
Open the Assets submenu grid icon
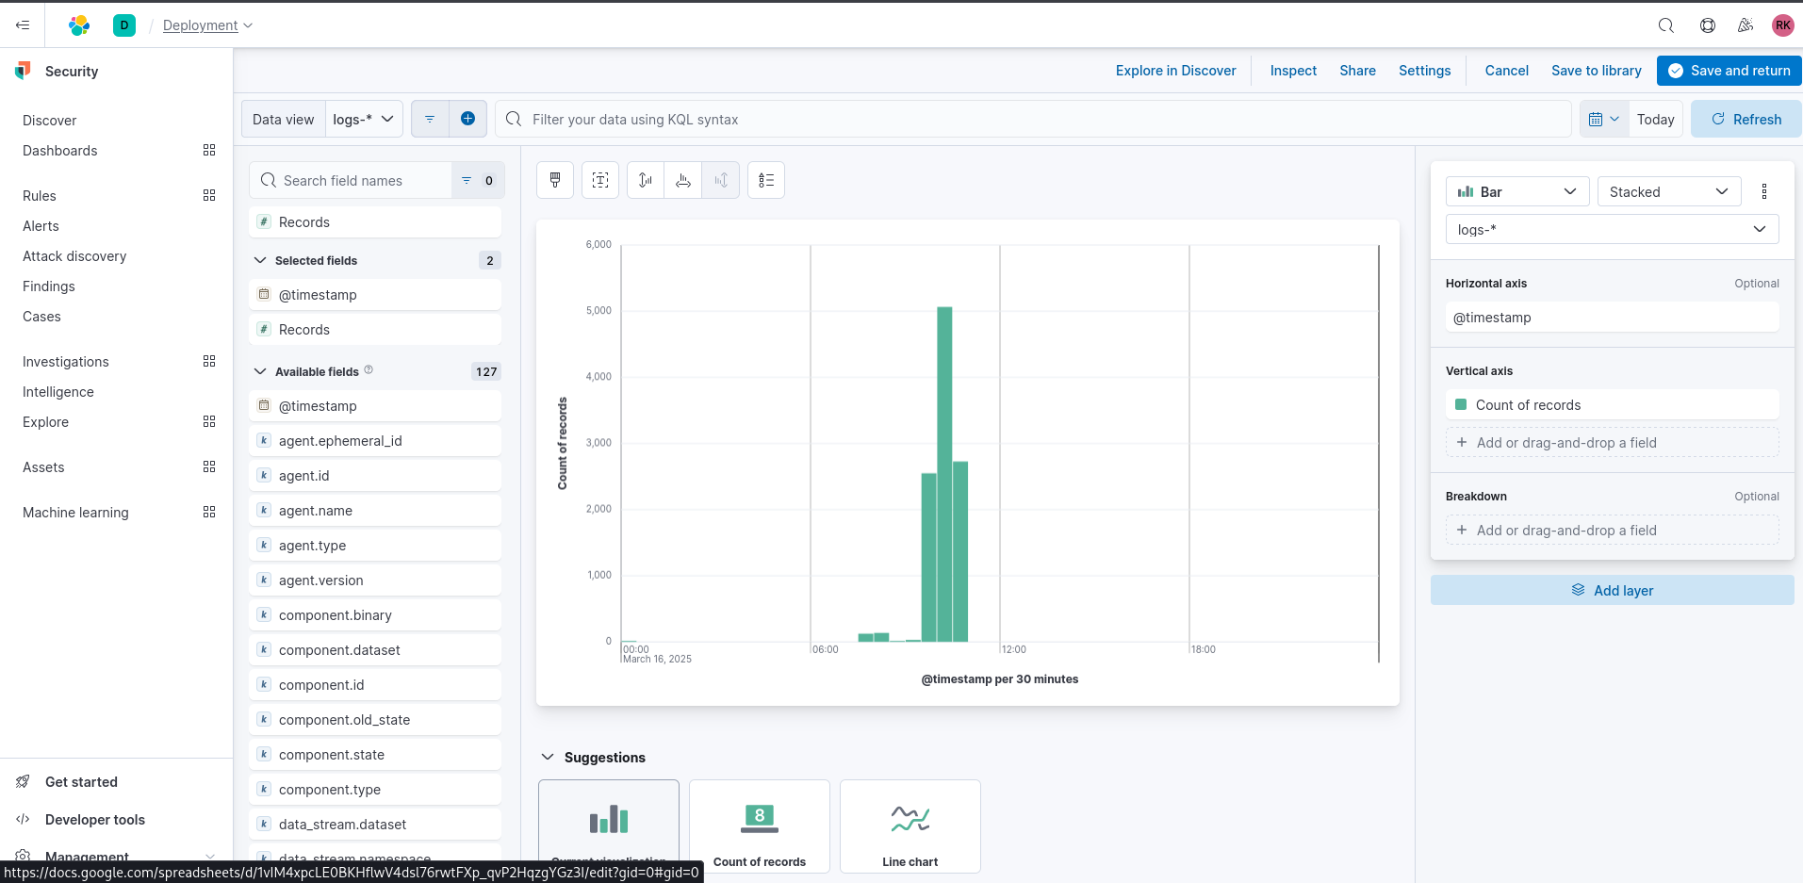click(x=209, y=466)
